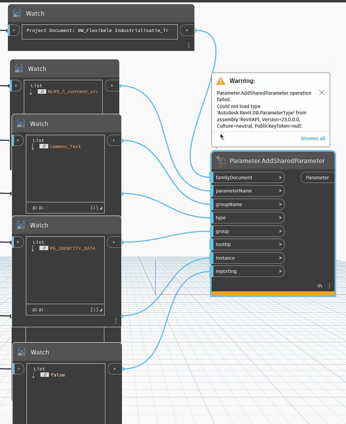Click the Parameter output port
346x424 pixels.
317,177
